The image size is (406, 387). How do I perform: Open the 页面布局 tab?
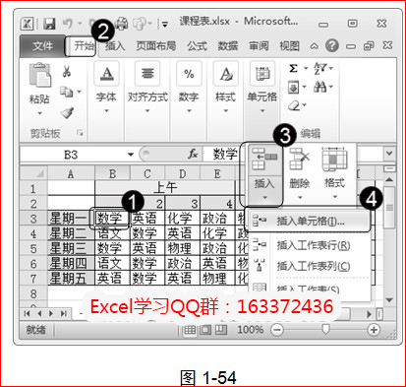[x=155, y=46]
